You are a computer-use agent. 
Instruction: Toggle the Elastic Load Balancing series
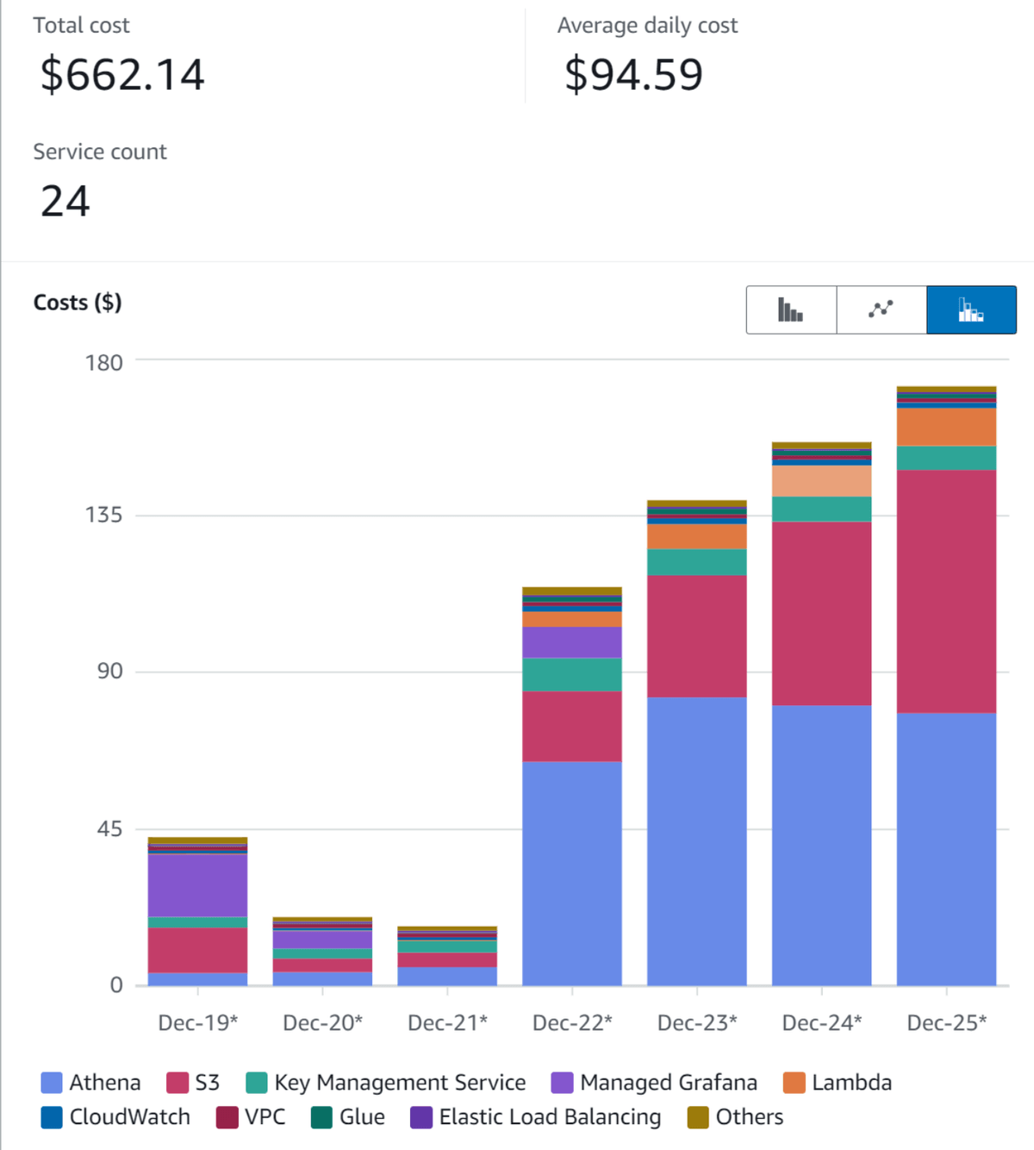(x=549, y=1116)
